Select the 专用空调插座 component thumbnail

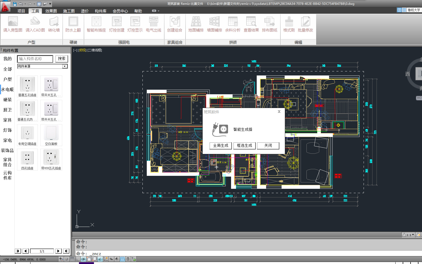coord(27,135)
